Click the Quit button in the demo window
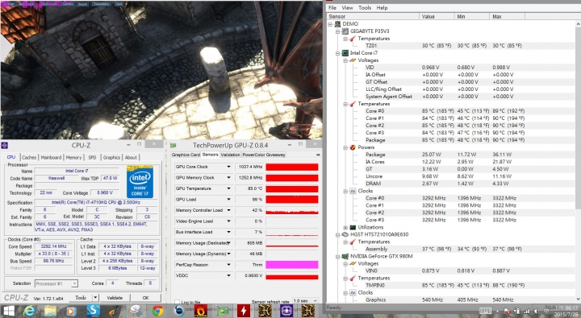This screenshot has height=318, width=581. (x=119, y=4)
